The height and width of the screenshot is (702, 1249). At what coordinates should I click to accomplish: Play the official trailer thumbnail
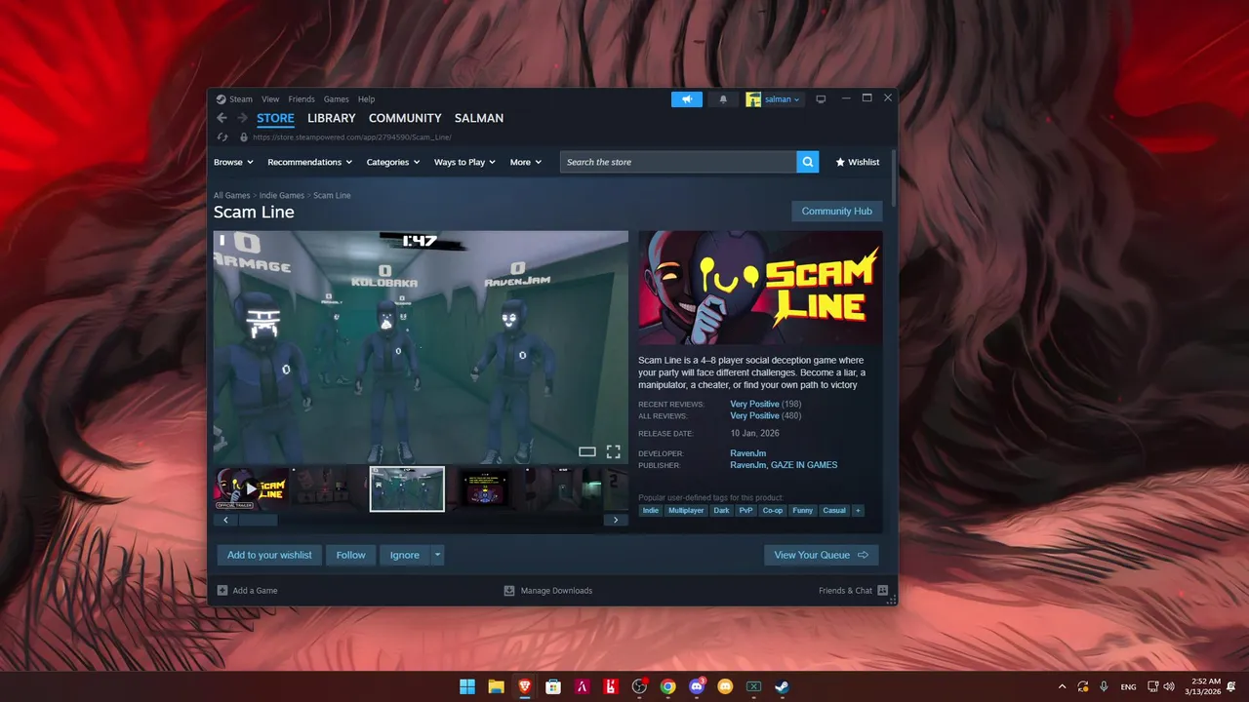pyautogui.click(x=252, y=488)
